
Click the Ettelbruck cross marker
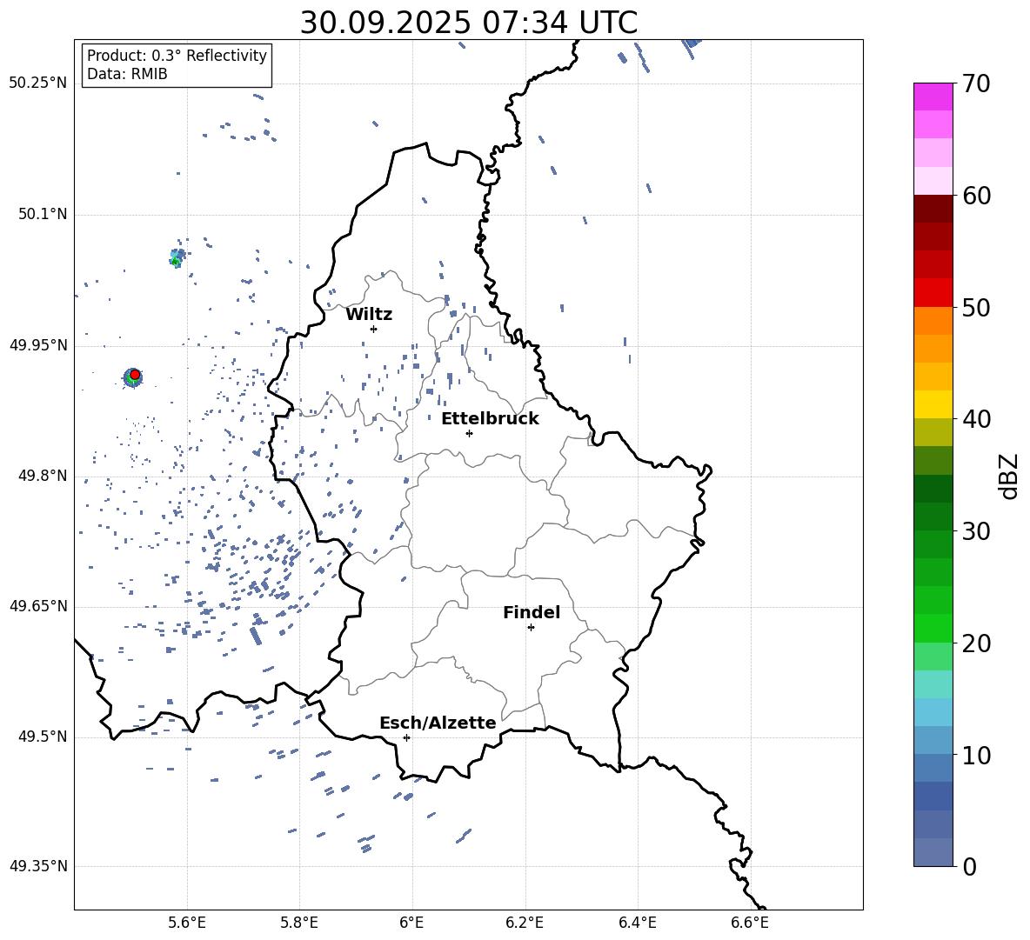[469, 433]
